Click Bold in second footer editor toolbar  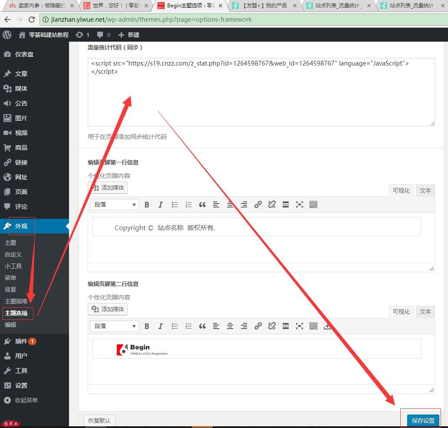point(147,326)
